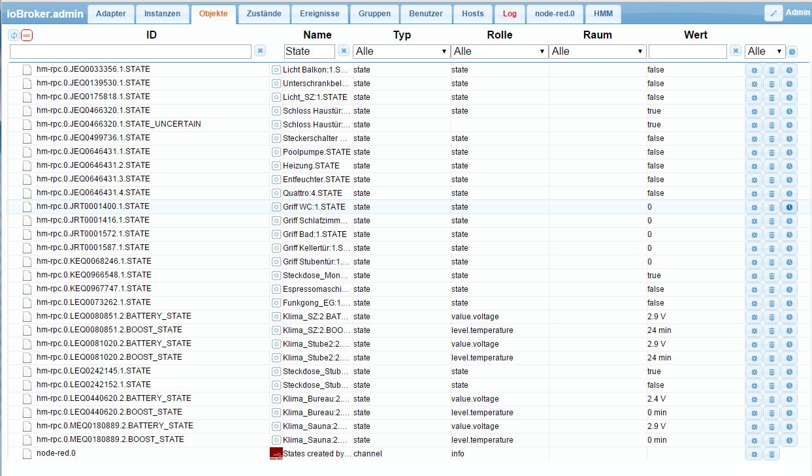
Task: Click the ioBroker.admin title
Action: click(x=45, y=14)
